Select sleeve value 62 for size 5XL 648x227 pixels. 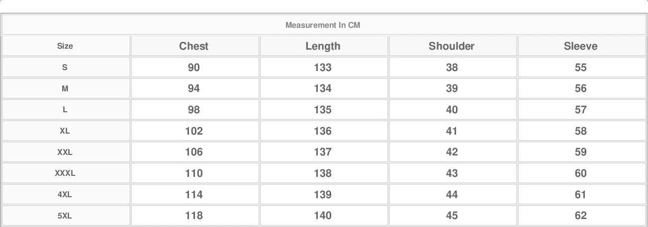click(580, 216)
